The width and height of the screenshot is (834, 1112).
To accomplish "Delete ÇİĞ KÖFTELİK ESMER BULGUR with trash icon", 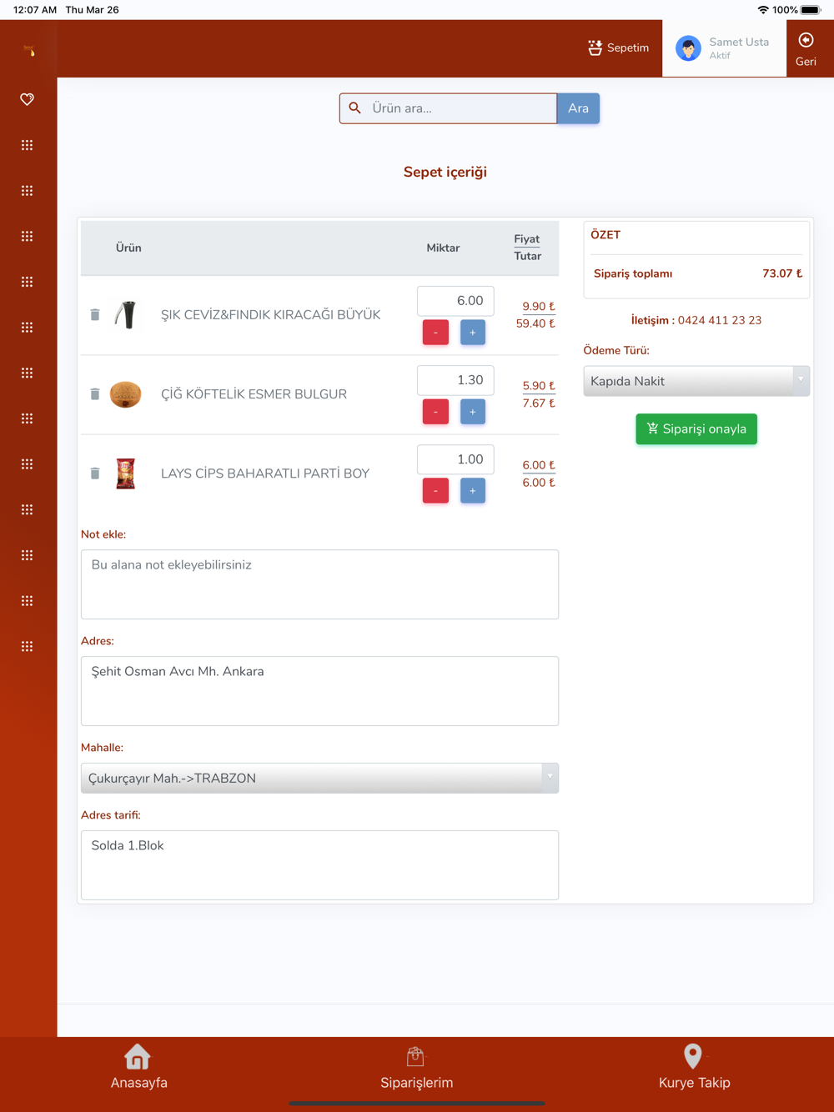I will (x=95, y=394).
